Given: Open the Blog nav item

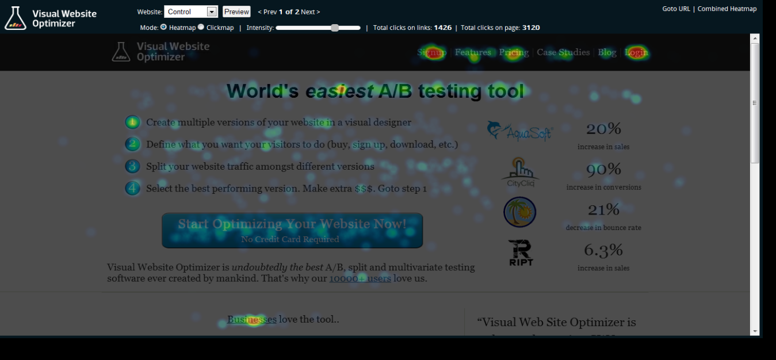Looking at the screenshot, I should (x=607, y=52).
